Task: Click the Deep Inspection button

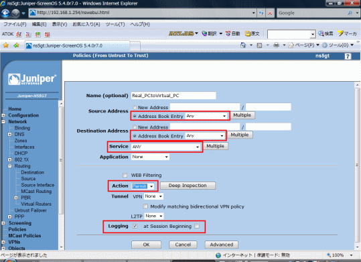Action: click(188, 186)
